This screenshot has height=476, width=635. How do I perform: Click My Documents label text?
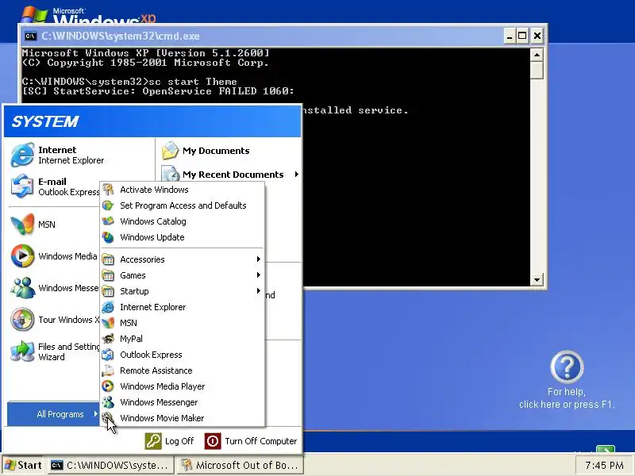[216, 151]
